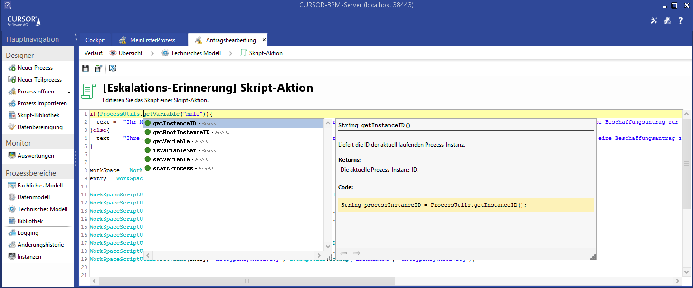Go to Technisches Modell in the breadcrumb
Screen dimensions: 693x288
(x=191, y=53)
